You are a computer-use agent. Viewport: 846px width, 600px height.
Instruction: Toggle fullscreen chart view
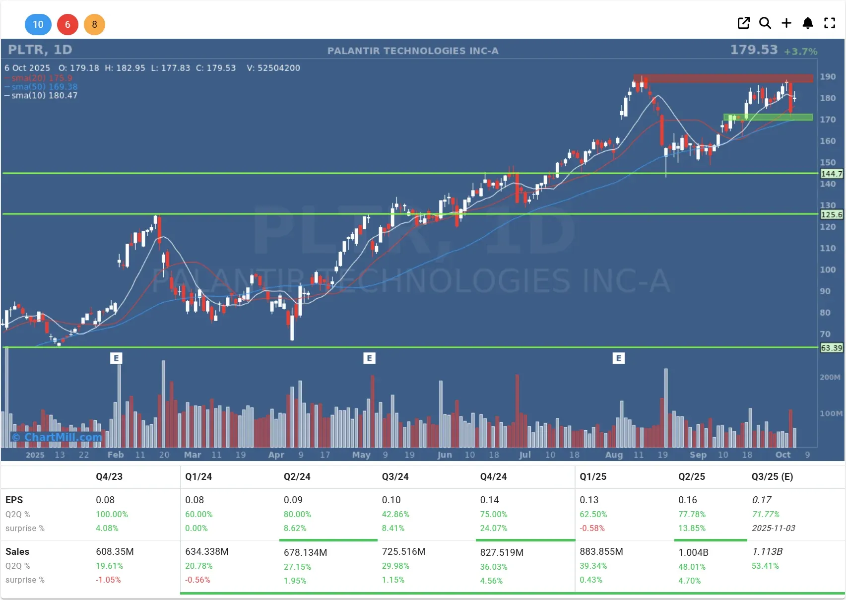(830, 23)
